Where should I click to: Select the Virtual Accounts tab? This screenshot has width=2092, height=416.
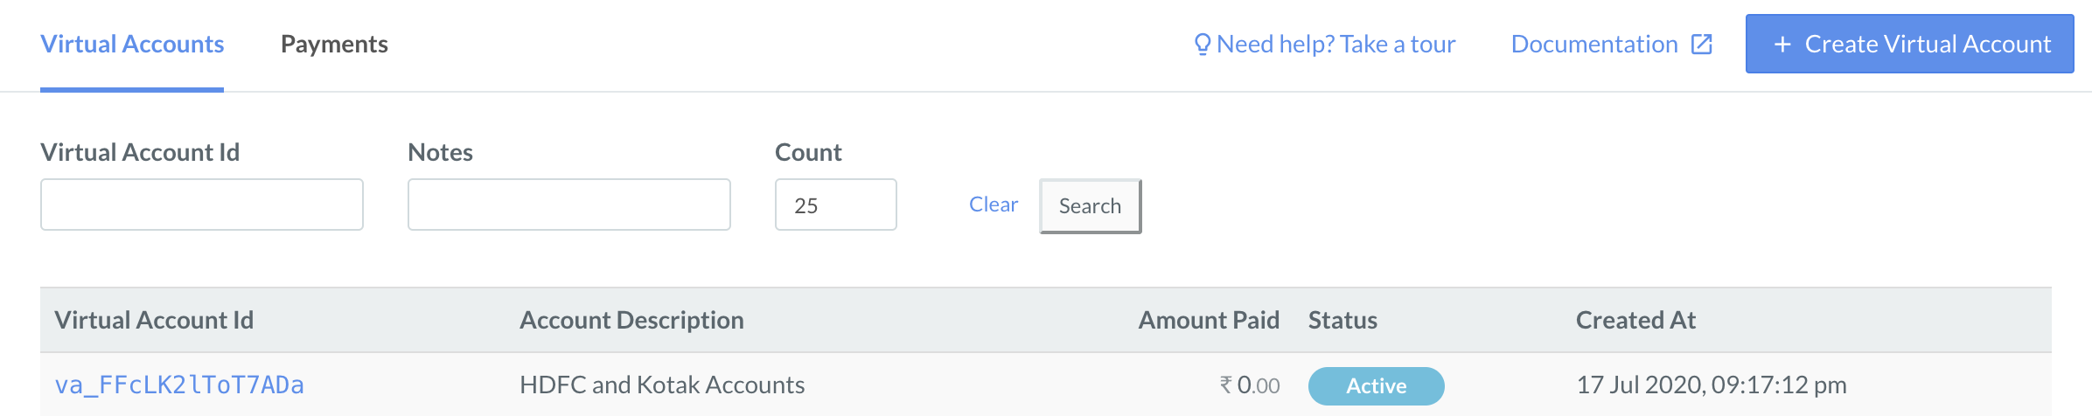click(132, 45)
